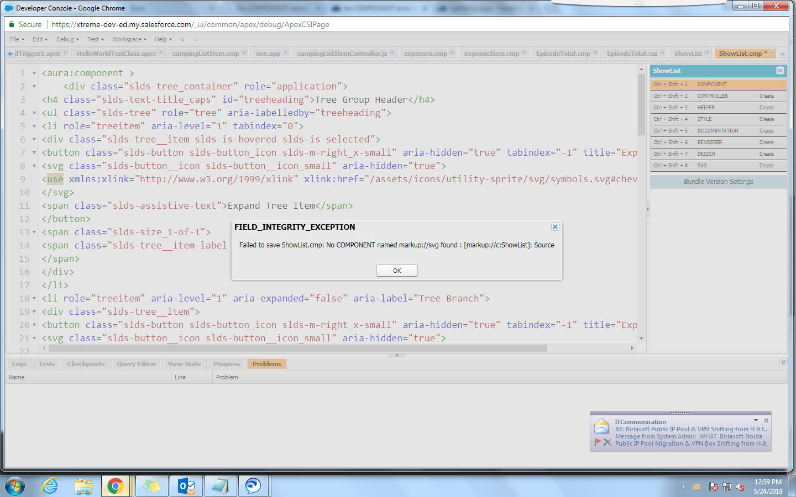The height and width of the screenshot is (497, 796).
Task: Fold code at line 18 li
Action: point(34,299)
